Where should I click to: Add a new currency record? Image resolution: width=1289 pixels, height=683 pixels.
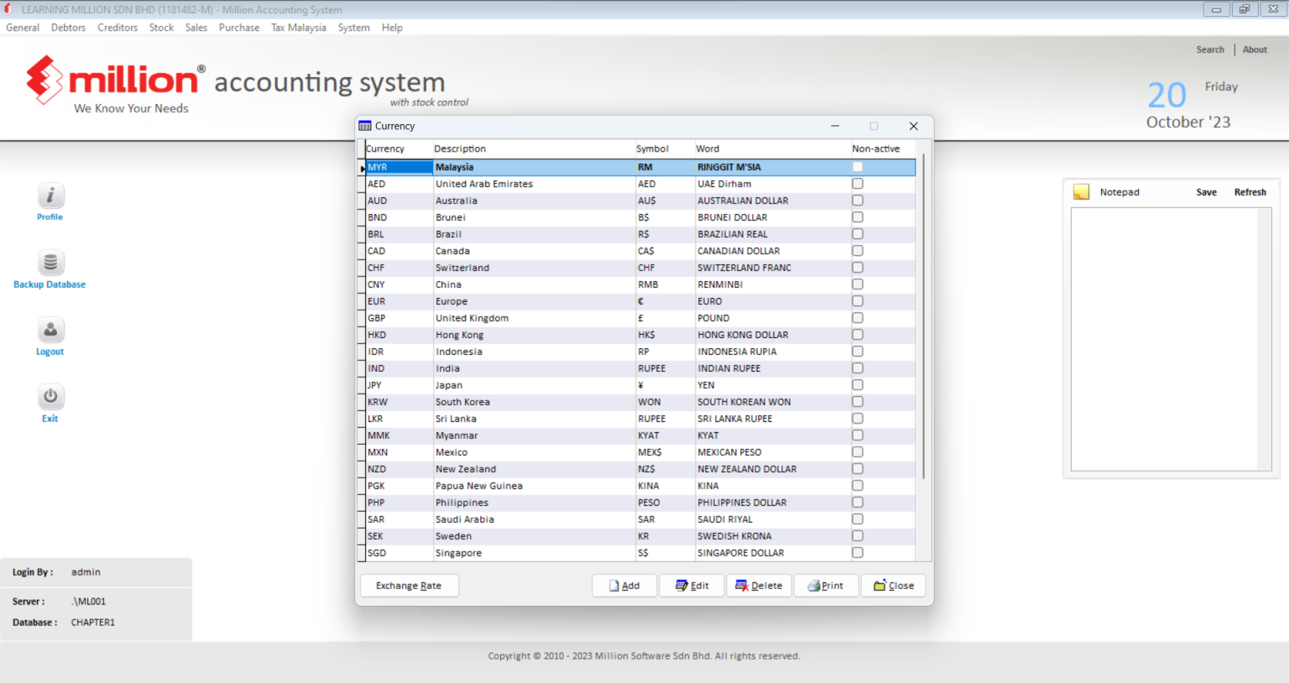[624, 586]
